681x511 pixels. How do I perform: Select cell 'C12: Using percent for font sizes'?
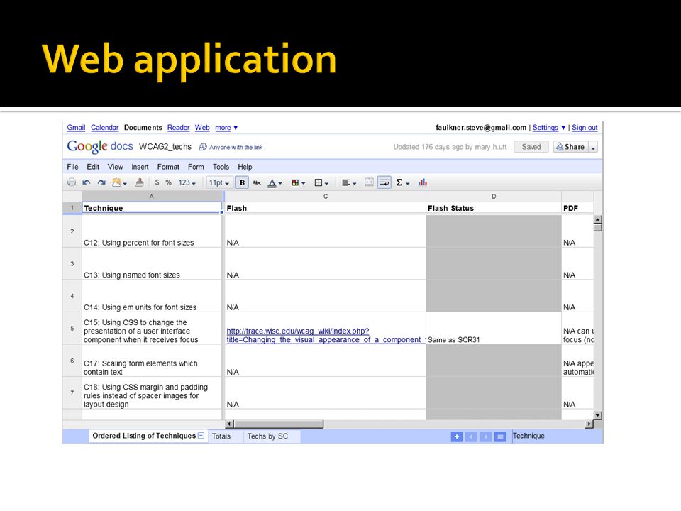pos(152,231)
